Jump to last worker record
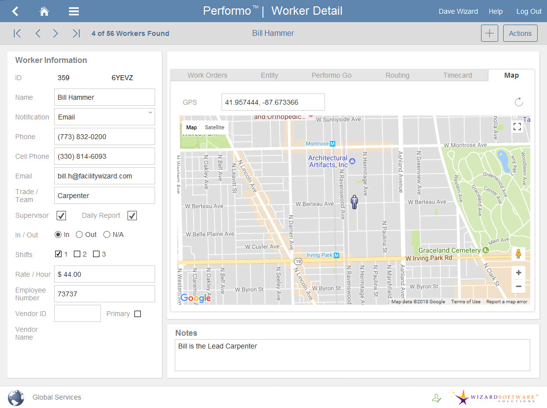The image size is (547, 408). [x=76, y=33]
